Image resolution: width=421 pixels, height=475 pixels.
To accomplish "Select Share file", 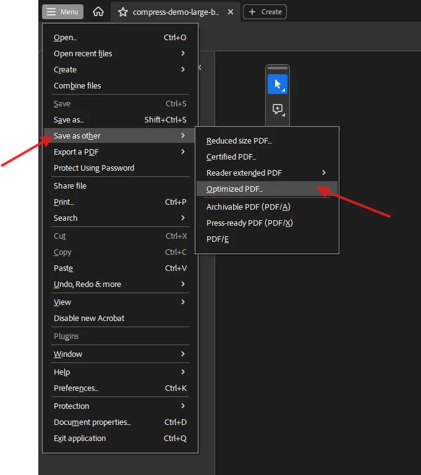I will [x=120, y=186].
